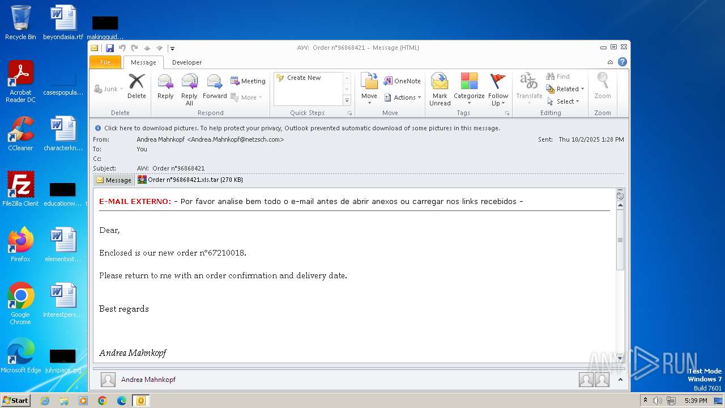Open the Select dropdown menu

[562, 101]
